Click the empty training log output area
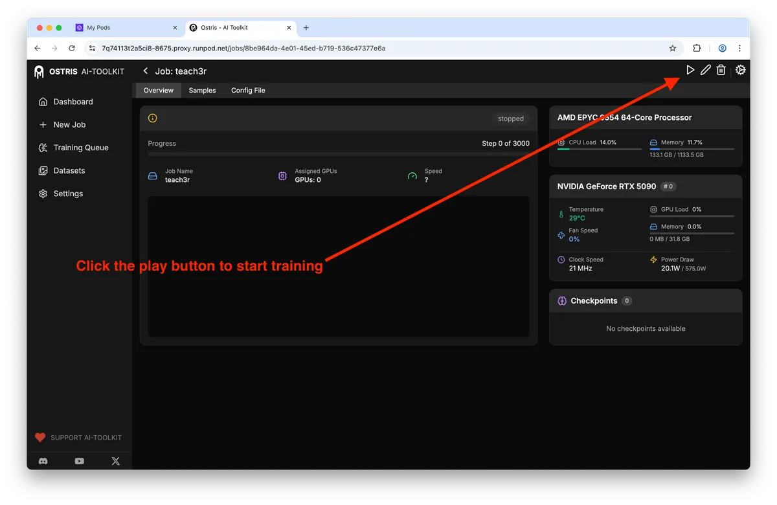 (339, 267)
